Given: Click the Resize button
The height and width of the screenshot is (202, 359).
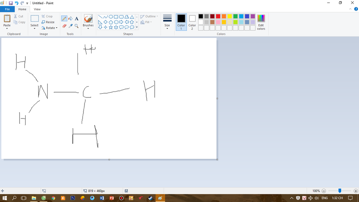Looking at the screenshot, I should (x=48, y=22).
